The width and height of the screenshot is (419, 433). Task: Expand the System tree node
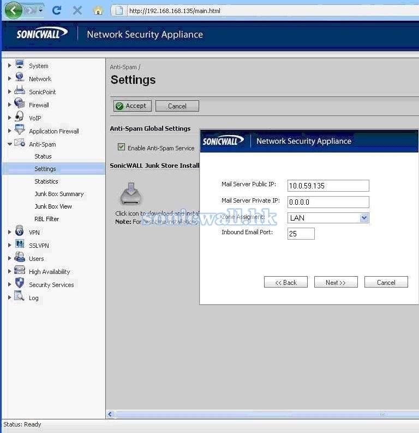click(9, 65)
